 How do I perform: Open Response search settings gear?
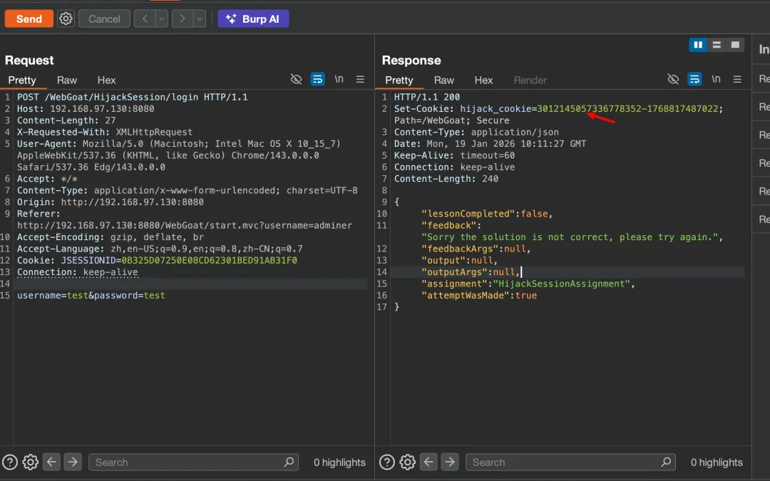(x=408, y=462)
